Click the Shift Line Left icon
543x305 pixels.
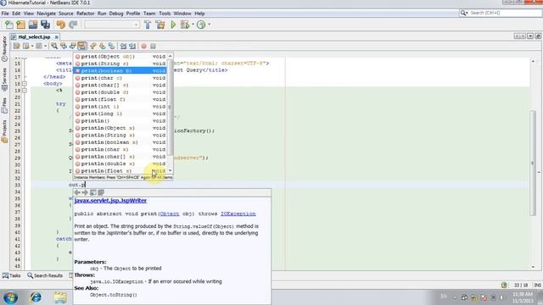point(123,46)
